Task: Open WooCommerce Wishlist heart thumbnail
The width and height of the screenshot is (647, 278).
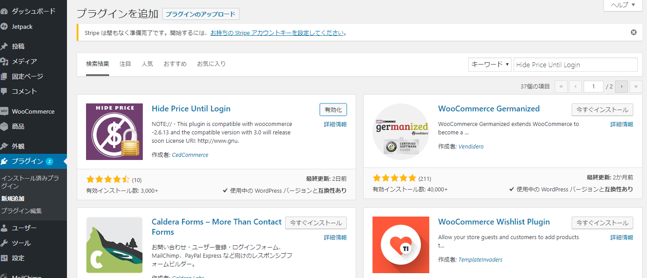Action: tap(401, 245)
